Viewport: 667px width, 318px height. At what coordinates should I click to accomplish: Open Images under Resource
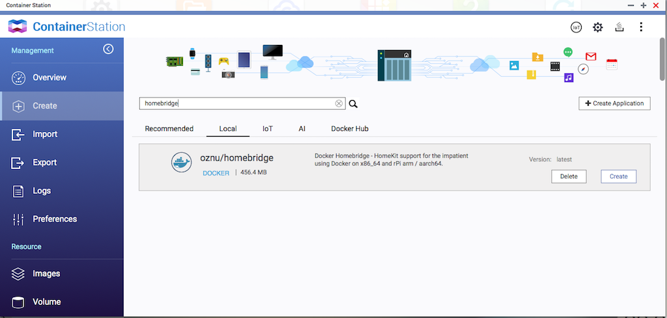point(46,274)
